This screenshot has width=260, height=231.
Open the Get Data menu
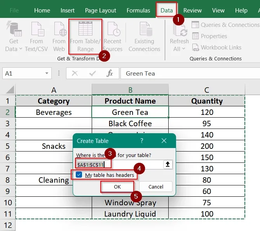[x=14, y=37]
